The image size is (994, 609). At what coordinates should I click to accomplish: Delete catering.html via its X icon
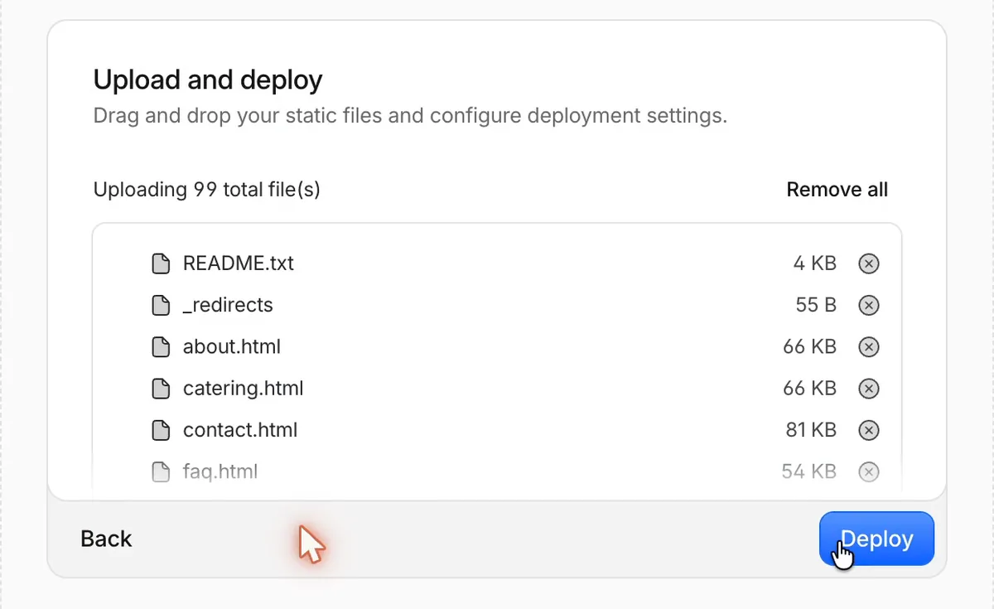[868, 389]
